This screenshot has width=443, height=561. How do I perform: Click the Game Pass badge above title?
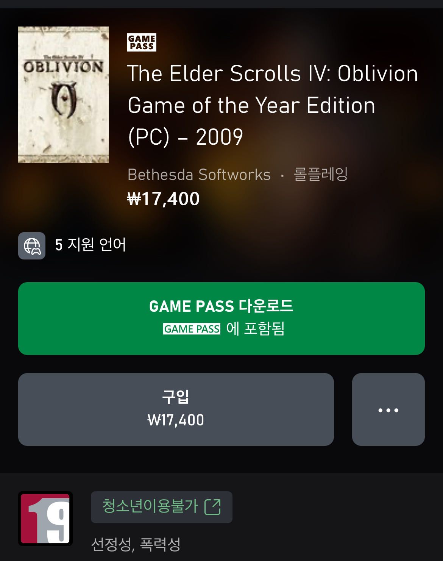(142, 42)
